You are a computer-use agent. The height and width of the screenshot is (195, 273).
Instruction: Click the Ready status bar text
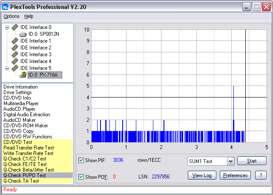10,189
